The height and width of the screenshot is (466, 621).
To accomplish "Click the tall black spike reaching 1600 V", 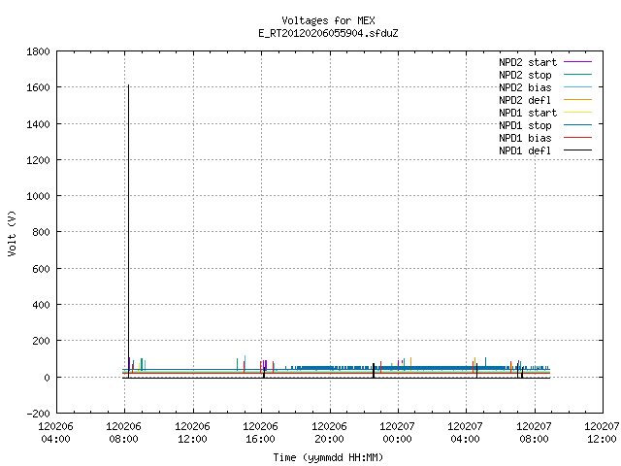I will pyautogui.click(x=128, y=231).
